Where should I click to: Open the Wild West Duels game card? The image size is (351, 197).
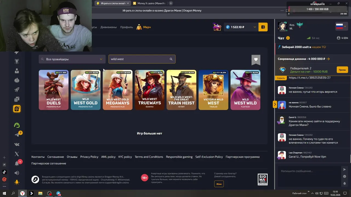53,90
